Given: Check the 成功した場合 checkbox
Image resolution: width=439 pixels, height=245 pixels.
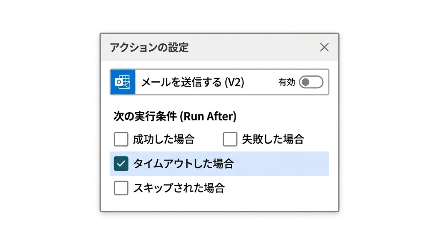Looking at the screenshot, I should click(x=121, y=139).
